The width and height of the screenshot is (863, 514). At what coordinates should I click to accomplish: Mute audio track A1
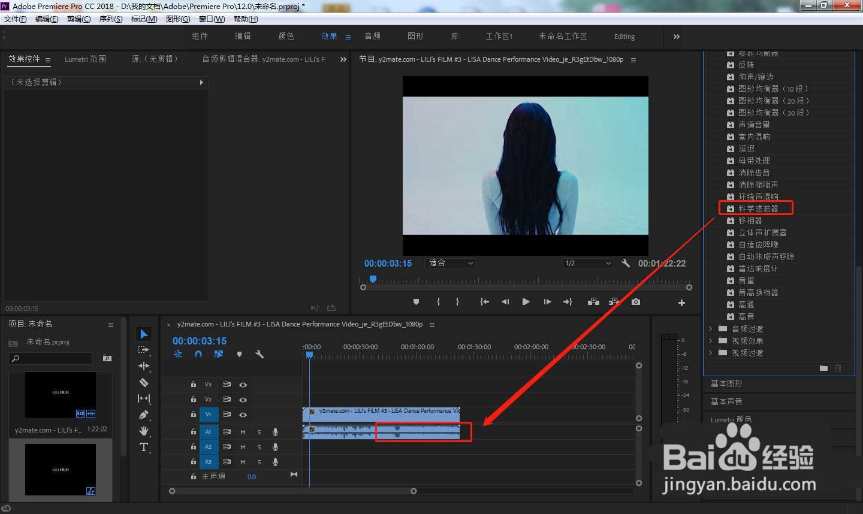pos(243,432)
